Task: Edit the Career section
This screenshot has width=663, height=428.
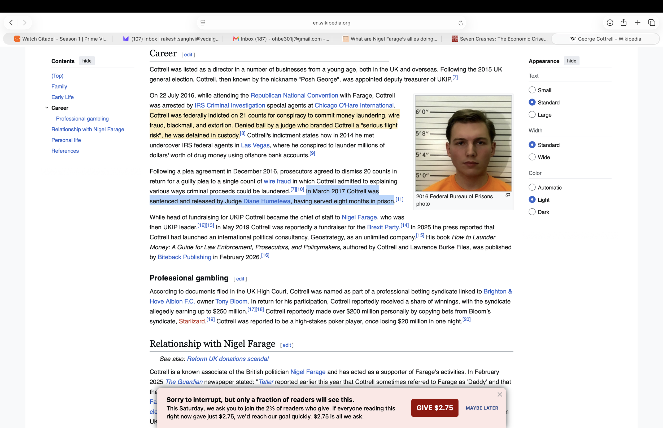Action: click(x=188, y=55)
